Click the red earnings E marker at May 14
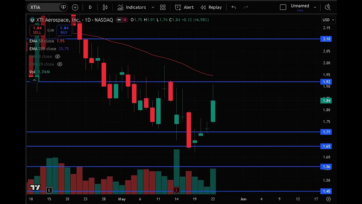 click(176, 190)
